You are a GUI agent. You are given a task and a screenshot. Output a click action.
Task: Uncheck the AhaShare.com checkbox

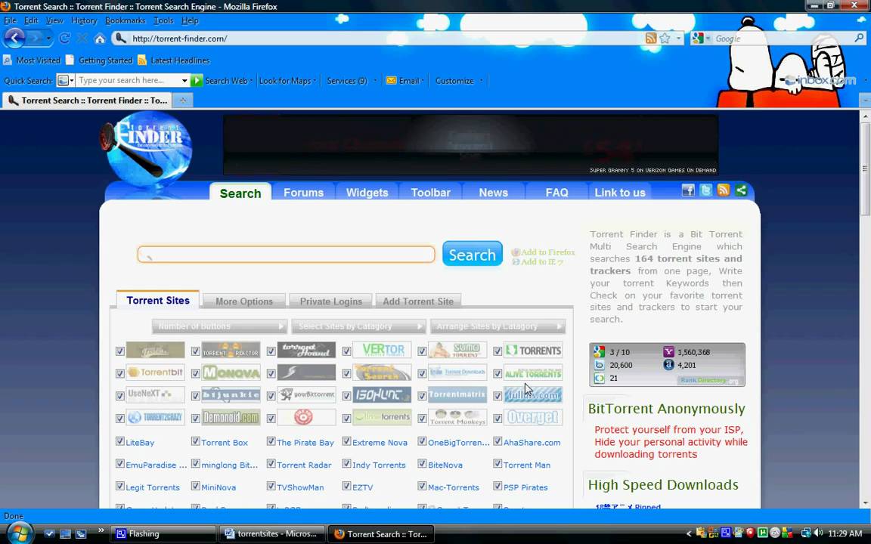pos(497,441)
